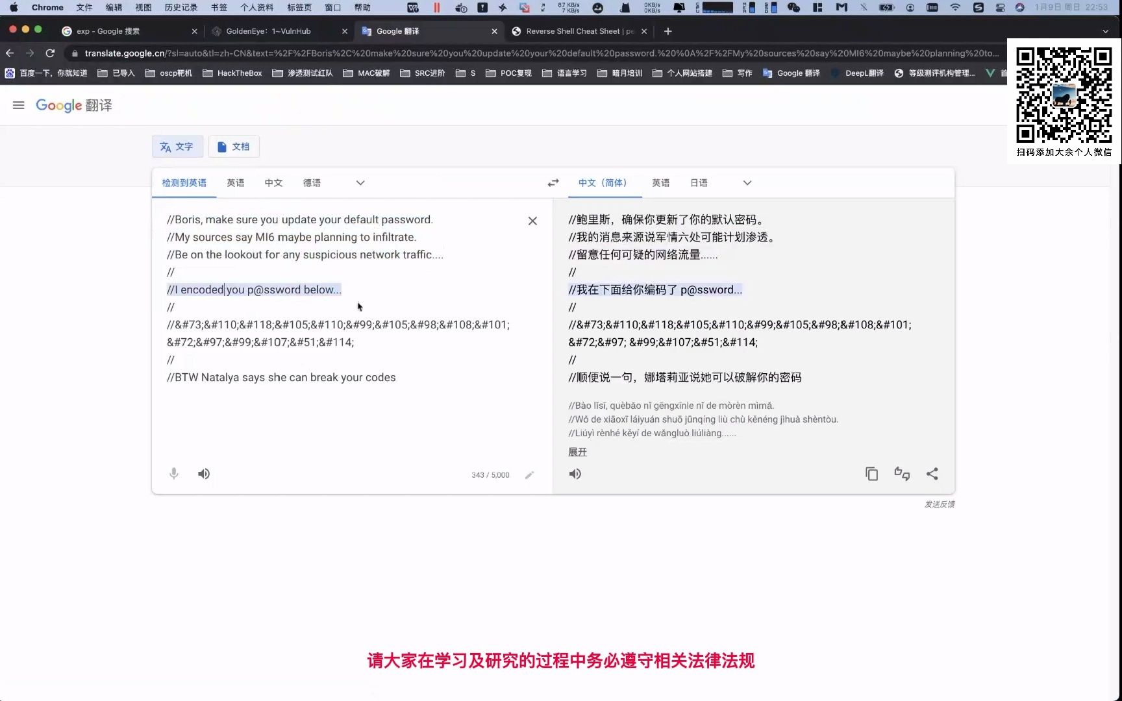Open Google 翻译 bookmark in bookmarks bar
1122x701 pixels.
(x=791, y=73)
